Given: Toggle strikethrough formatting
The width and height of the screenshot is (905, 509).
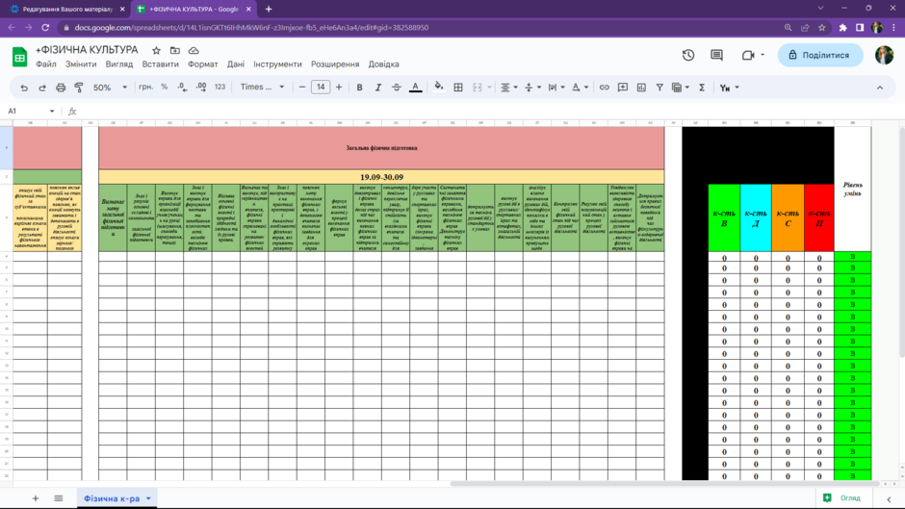Looking at the screenshot, I should point(397,88).
